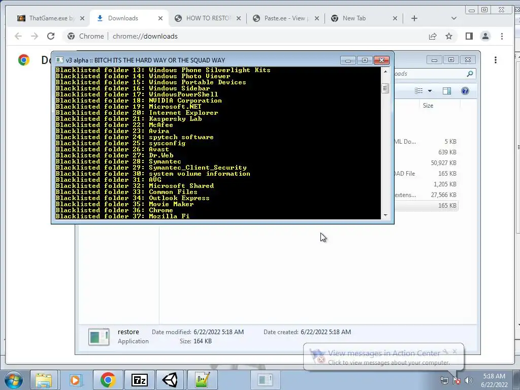Open 7-Zip from taskbar
The width and height of the screenshot is (520, 390).
139,380
